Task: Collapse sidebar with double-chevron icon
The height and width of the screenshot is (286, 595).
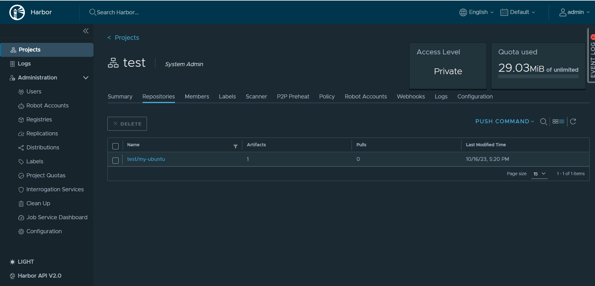Action: (x=86, y=31)
